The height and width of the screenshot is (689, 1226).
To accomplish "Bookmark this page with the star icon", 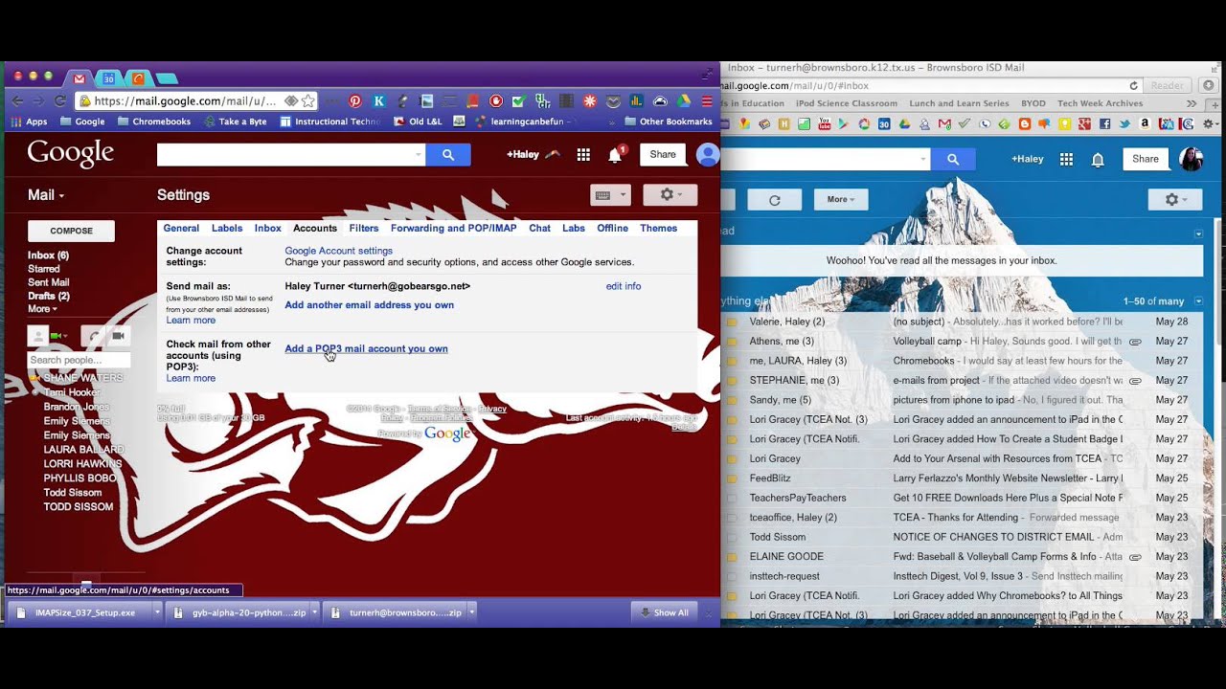I will [307, 100].
